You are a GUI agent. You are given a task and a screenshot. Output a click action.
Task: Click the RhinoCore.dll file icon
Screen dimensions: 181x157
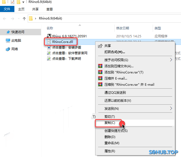click(x=49, y=42)
